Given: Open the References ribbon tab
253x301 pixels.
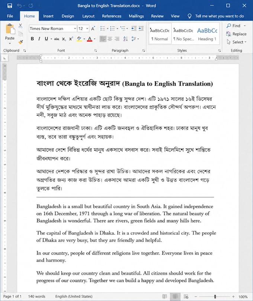Looking at the screenshot, I should pyautogui.click(x=112, y=16).
